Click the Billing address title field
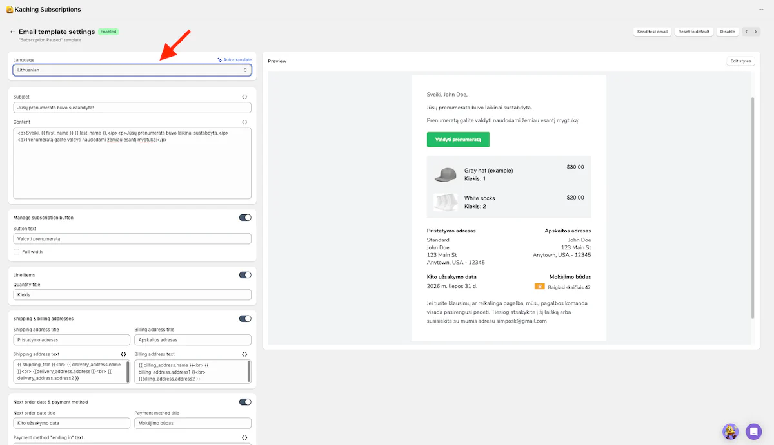Screen dimensions: 774x445 (193, 339)
